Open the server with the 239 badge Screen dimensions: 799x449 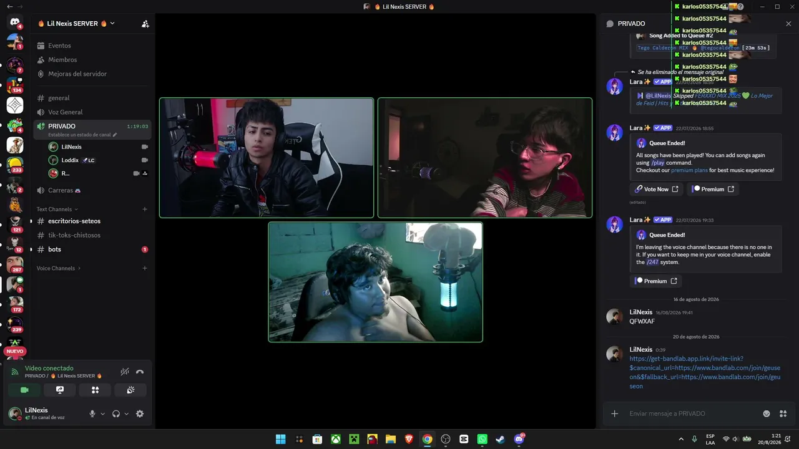click(x=15, y=324)
